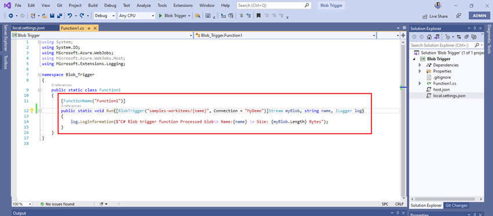Click Sync with Active Document icon
The width and height of the screenshot is (493, 216).
pos(459,37)
